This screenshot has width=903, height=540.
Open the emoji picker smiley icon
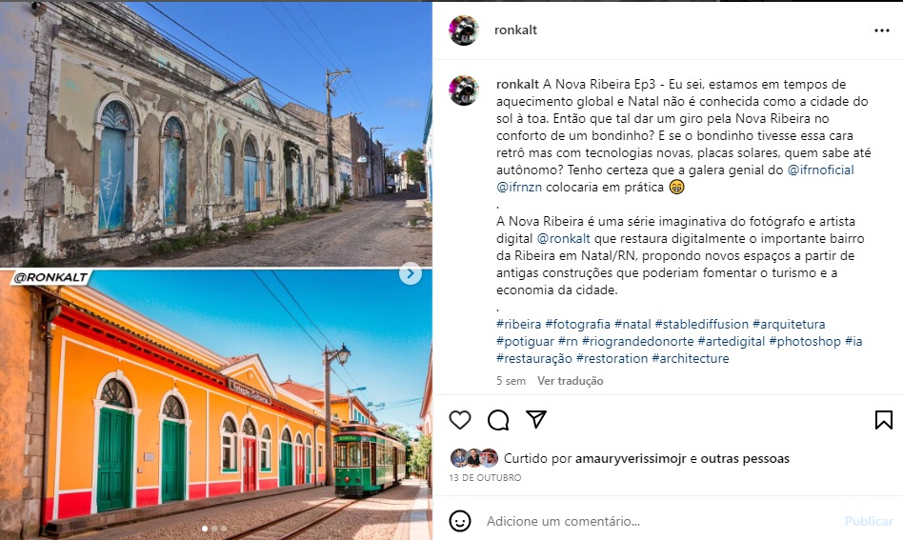(x=459, y=521)
